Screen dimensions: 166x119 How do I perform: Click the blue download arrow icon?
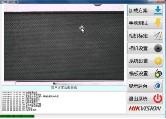coord(158,10)
